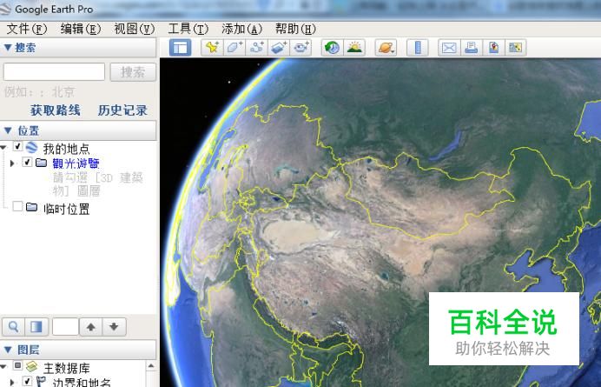Add a path from the toolbar
The width and height of the screenshot is (601, 387).
point(256,48)
